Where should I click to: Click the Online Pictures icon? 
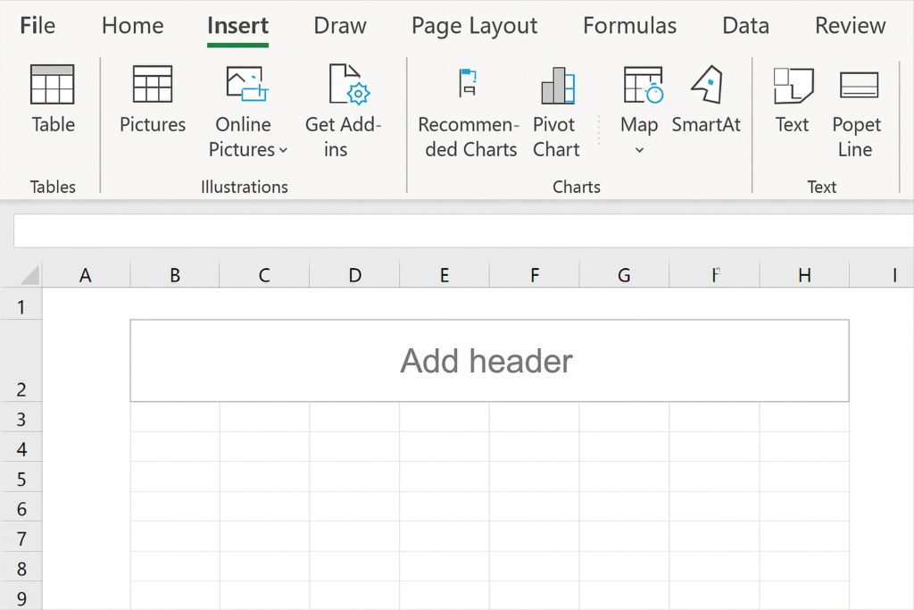(x=246, y=86)
